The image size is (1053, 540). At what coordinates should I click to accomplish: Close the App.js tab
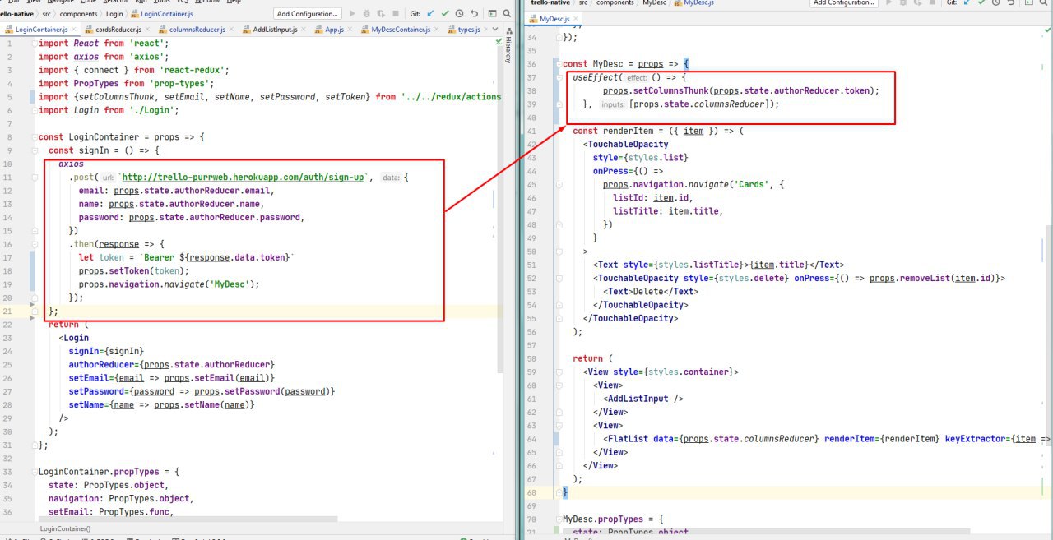point(350,30)
